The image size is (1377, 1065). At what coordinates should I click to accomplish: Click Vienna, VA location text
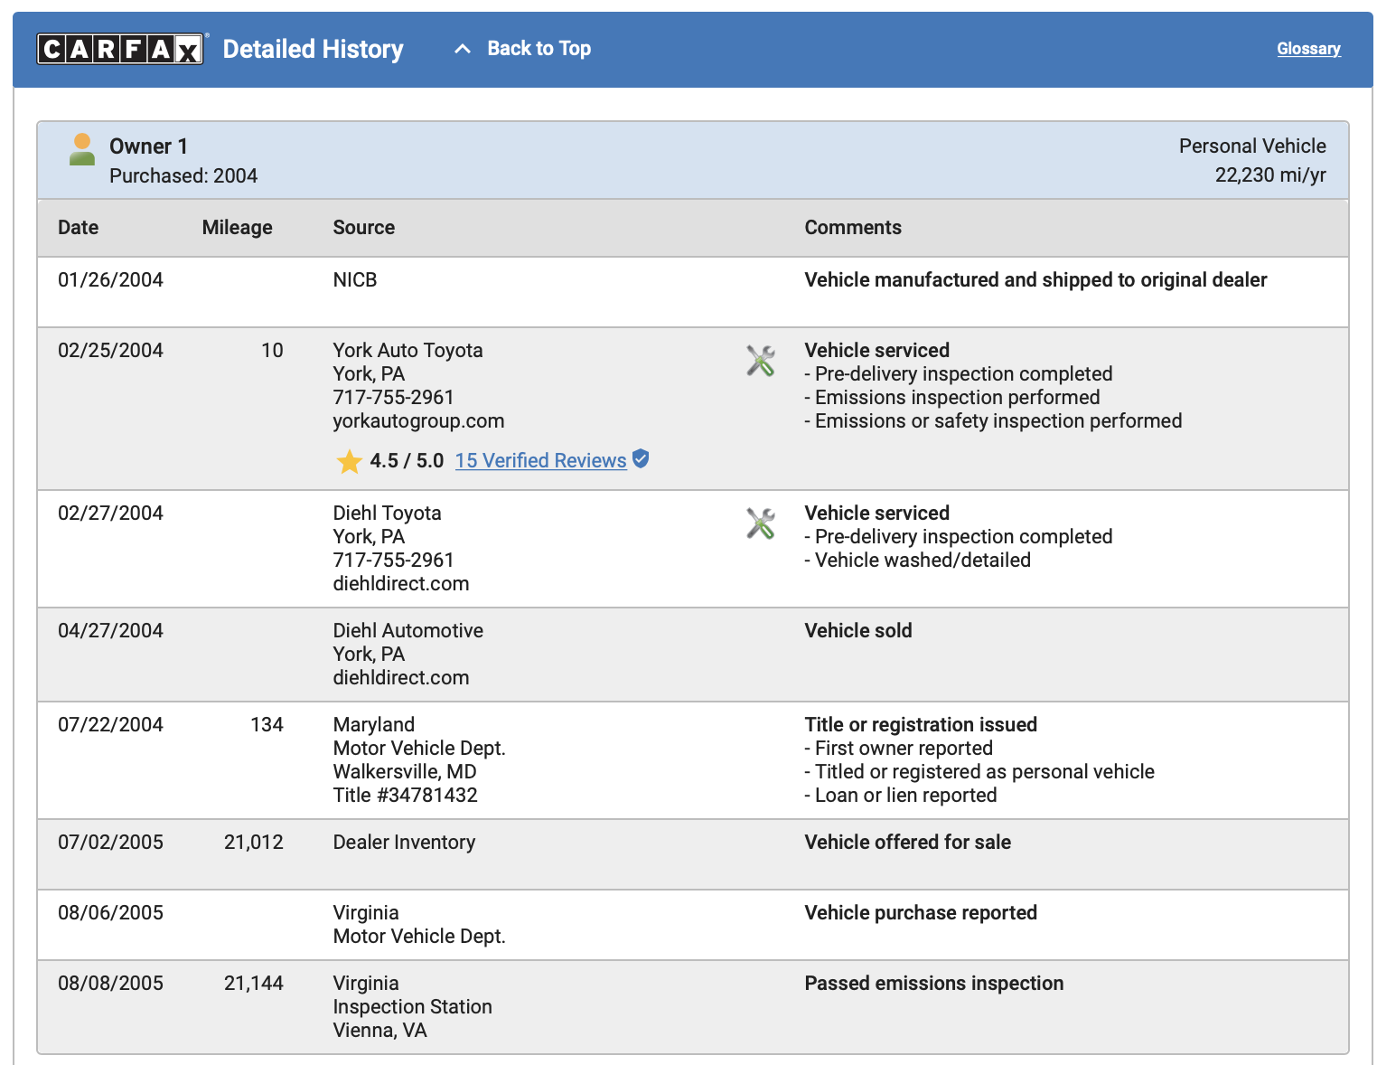pos(379,1031)
